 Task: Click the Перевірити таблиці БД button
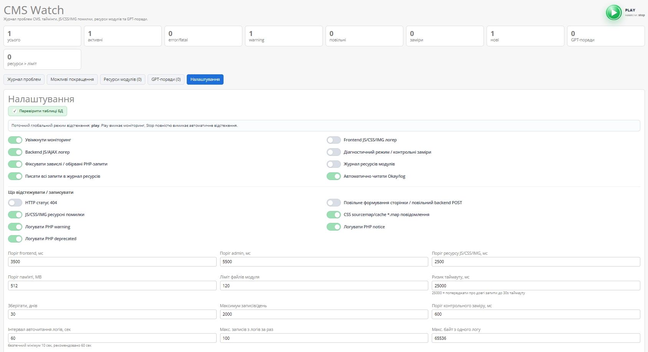38,111
